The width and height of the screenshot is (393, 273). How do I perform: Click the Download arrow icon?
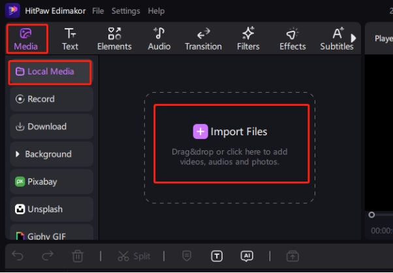pyautogui.click(x=20, y=127)
